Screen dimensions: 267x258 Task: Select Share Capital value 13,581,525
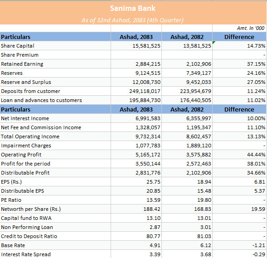[197, 46]
